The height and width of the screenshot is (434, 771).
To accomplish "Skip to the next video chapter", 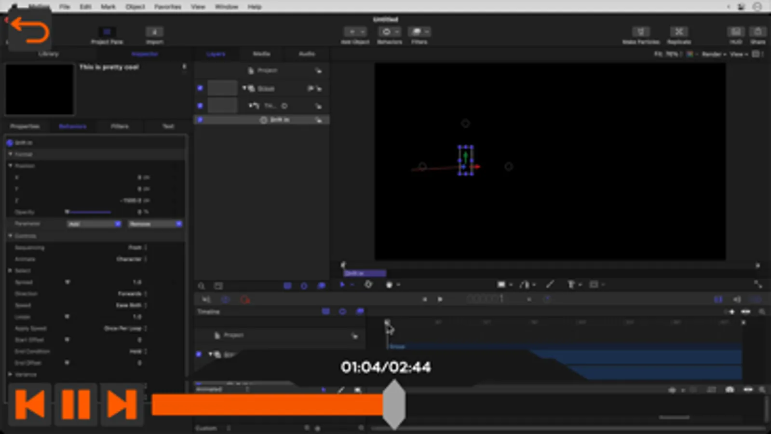I will click(122, 404).
